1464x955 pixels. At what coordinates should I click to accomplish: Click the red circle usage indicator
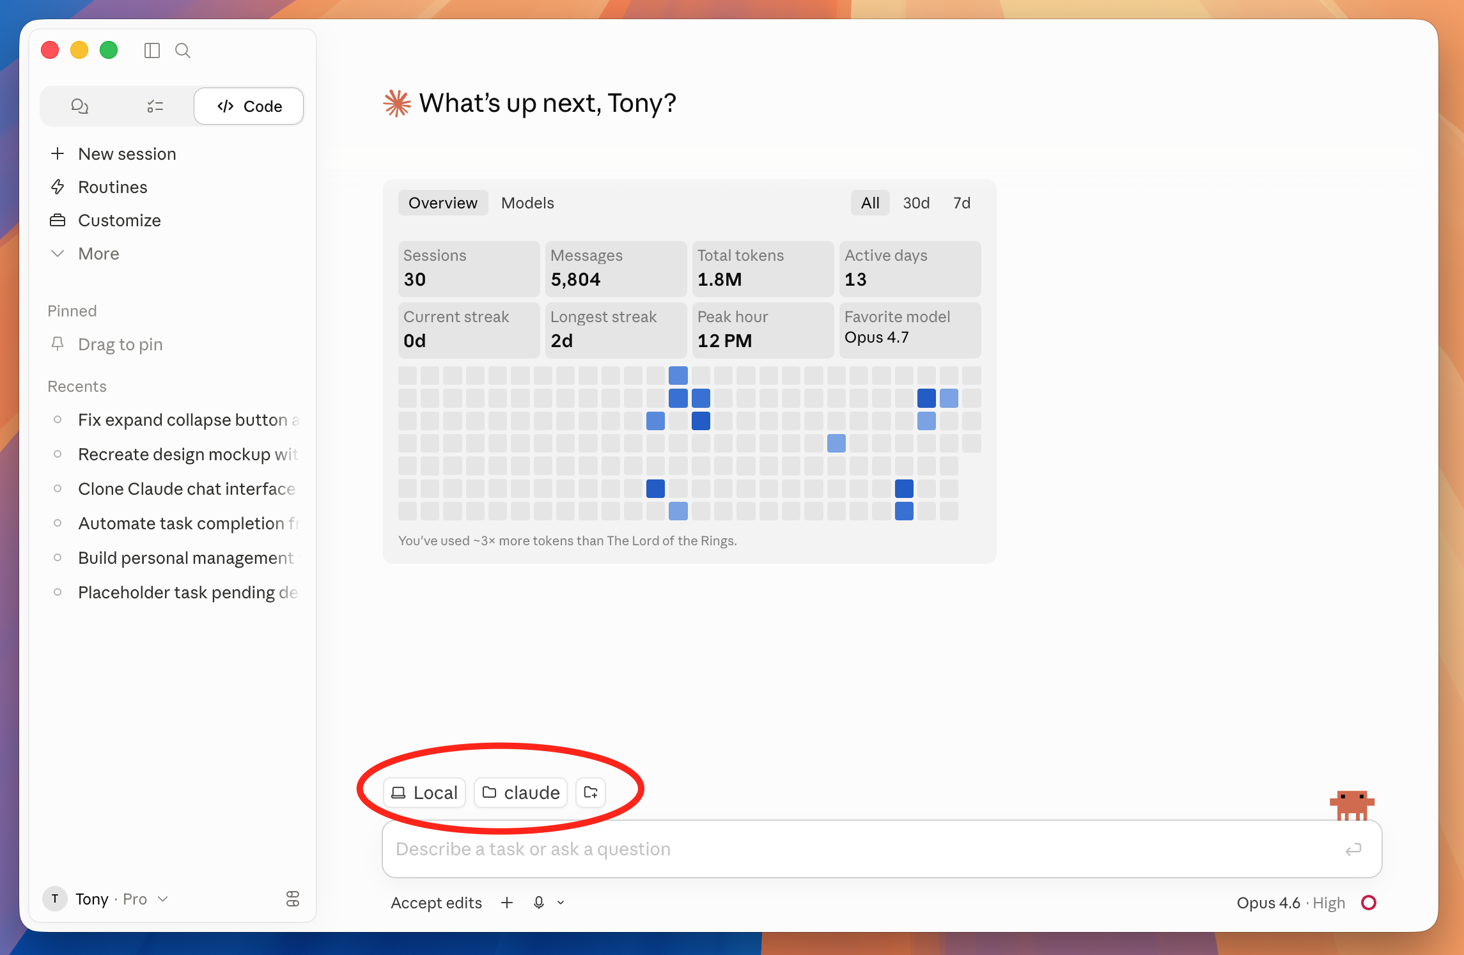pyautogui.click(x=1369, y=903)
